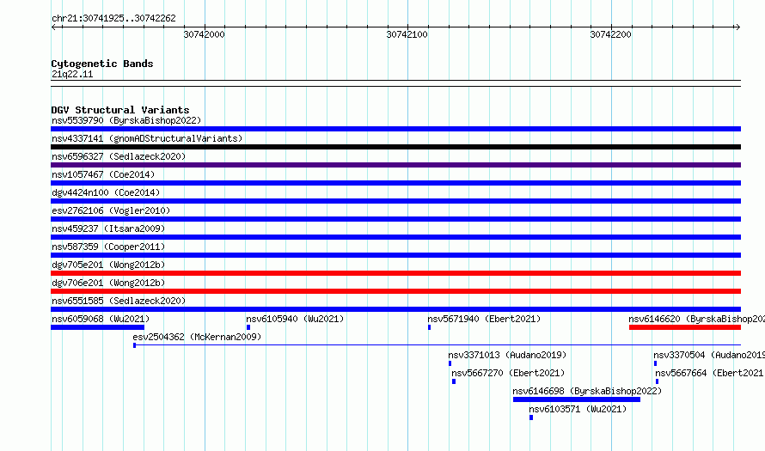Select the nsv6146620 ByrskaBishop label
The image size is (765, 451).
(697, 319)
